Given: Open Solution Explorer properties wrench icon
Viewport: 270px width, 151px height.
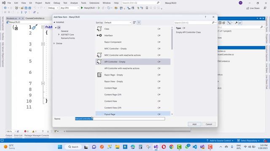Looking at the screenshot, I should [236, 23].
